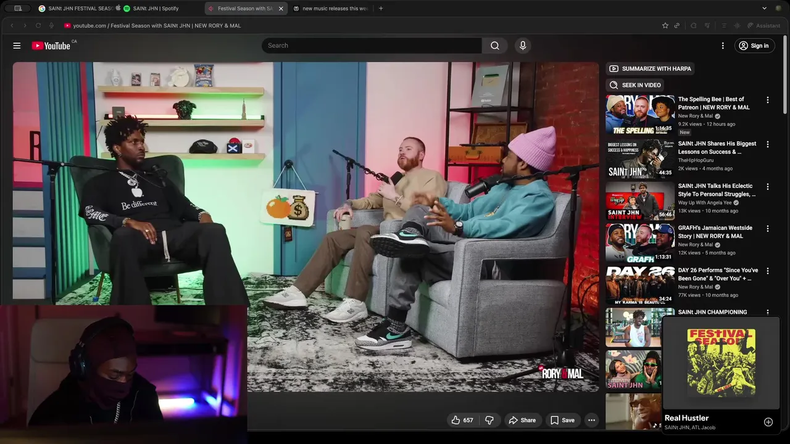Open browser profile window icon
Screen dimensions: 790x444
(x=18, y=9)
